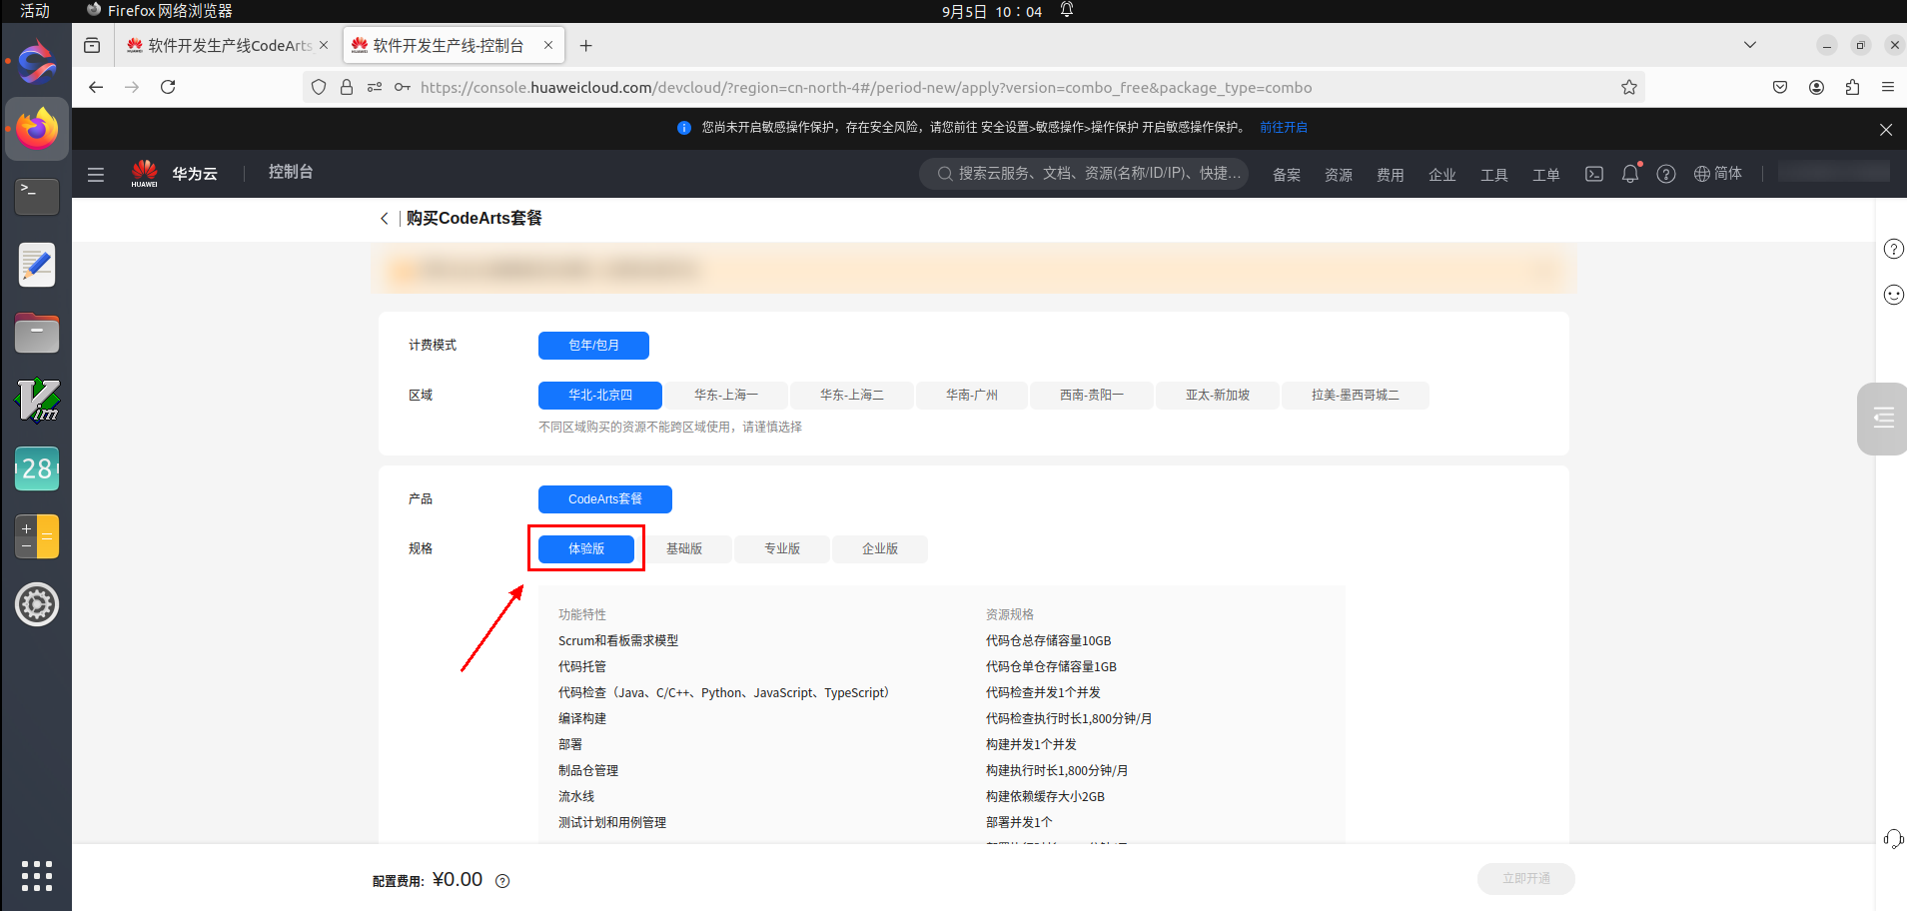Select the 包年/包月 billing mode

coord(593,346)
